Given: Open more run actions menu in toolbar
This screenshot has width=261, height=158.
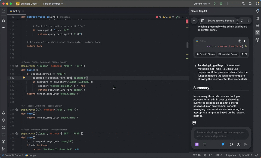Looking at the screenshot, I should point(227,4).
